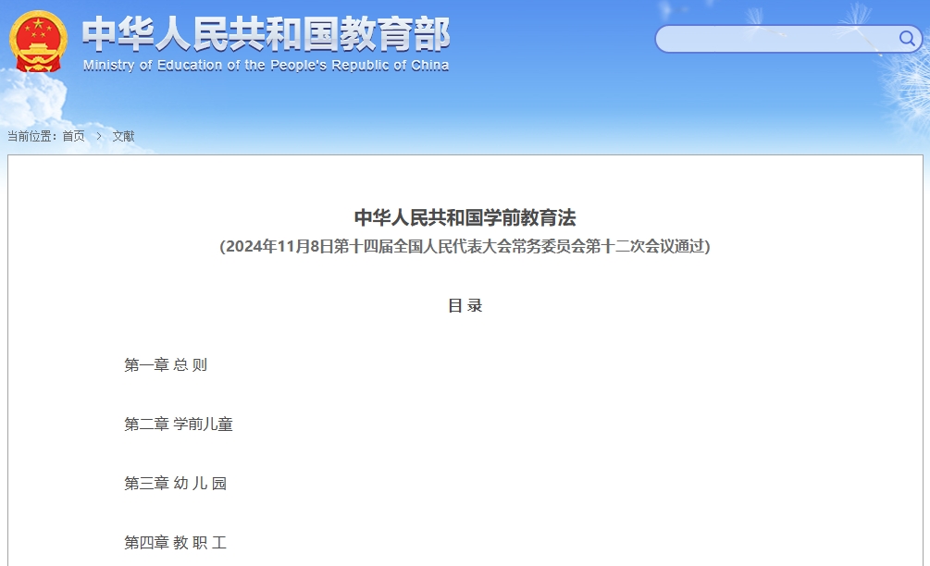Select the 第二章 学前儿童 entry

pos(179,424)
